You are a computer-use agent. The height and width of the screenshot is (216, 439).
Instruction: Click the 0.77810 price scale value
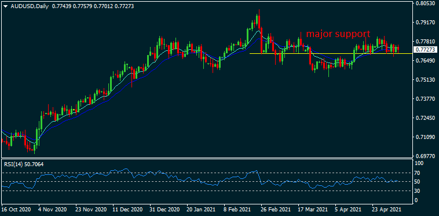425,42
